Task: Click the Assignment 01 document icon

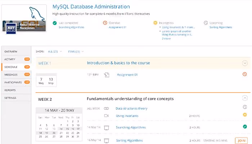Action: [107, 75]
